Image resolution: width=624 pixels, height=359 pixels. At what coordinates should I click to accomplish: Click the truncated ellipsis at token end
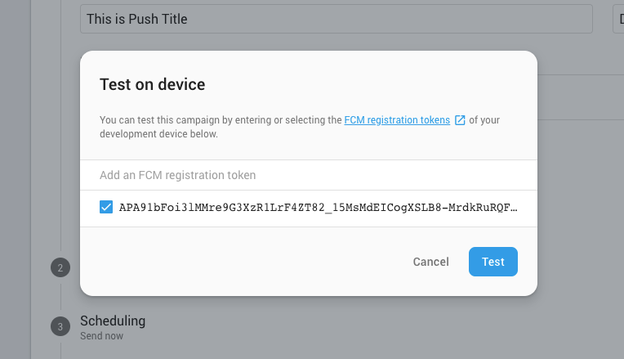(514, 208)
